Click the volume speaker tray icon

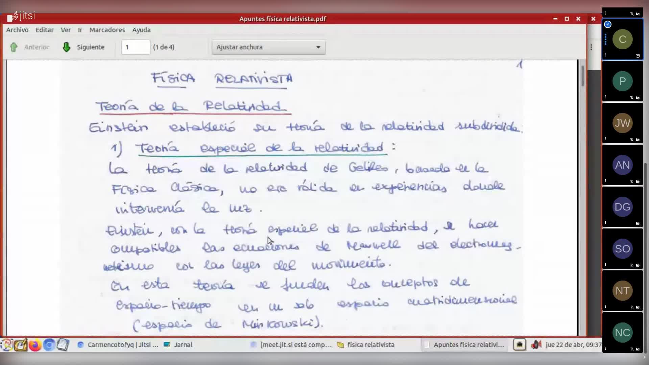click(536, 345)
